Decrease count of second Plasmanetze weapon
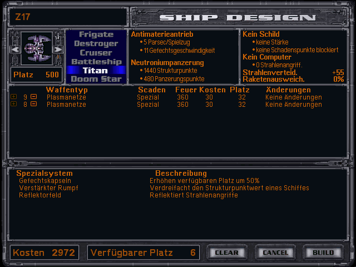The image size is (356, 267). (33, 104)
